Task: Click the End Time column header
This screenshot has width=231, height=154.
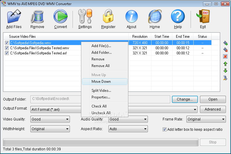Action: [x=183, y=37]
